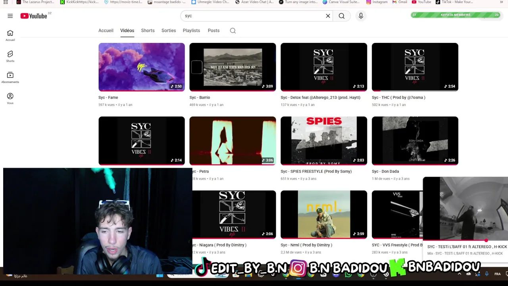Viewport: 508px width, 286px height.
Task: Click the 651 k vues text under SPIES FREESTYLE
Action: coord(289,179)
